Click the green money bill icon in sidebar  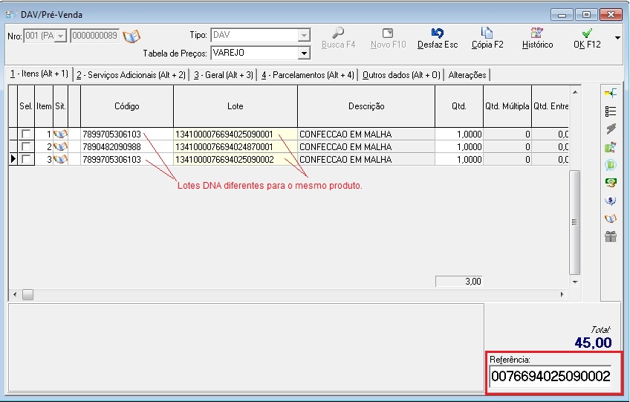tap(611, 183)
